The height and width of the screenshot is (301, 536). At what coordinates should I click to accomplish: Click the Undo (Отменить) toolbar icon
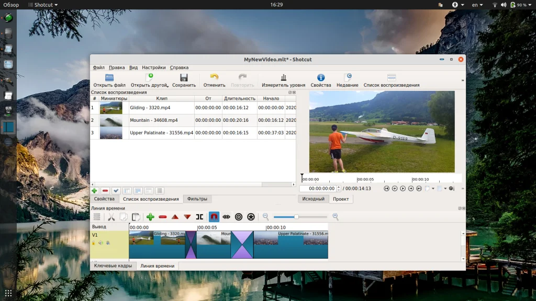[214, 78]
